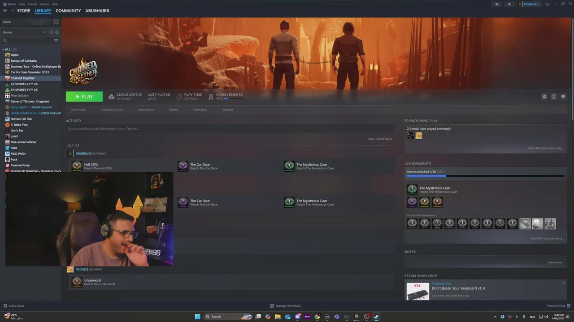Open the game's Store Page tab
574x322 pixels.
coord(78,110)
